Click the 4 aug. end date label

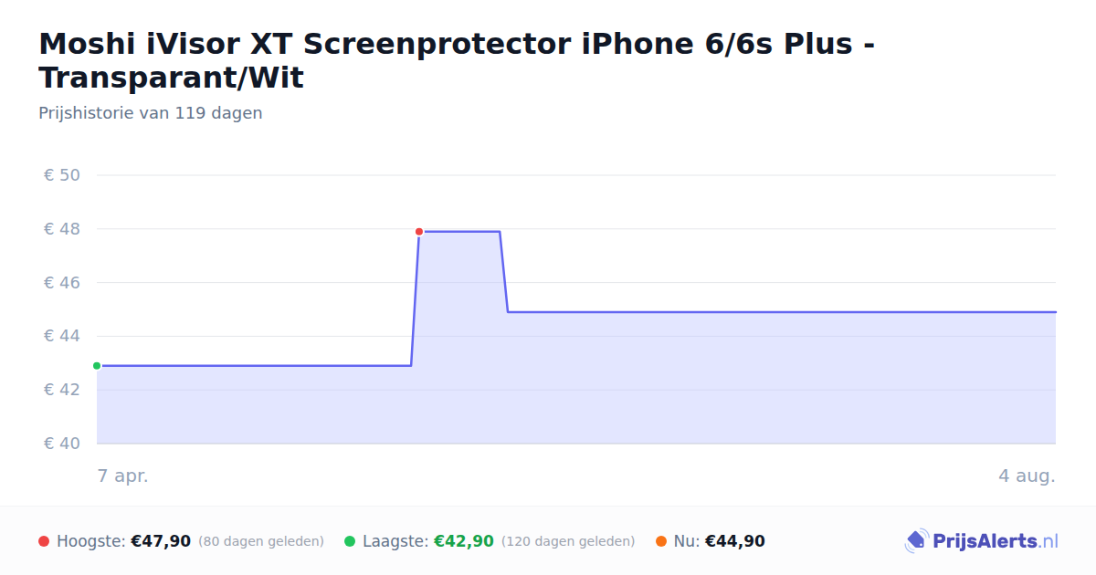pos(1027,476)
